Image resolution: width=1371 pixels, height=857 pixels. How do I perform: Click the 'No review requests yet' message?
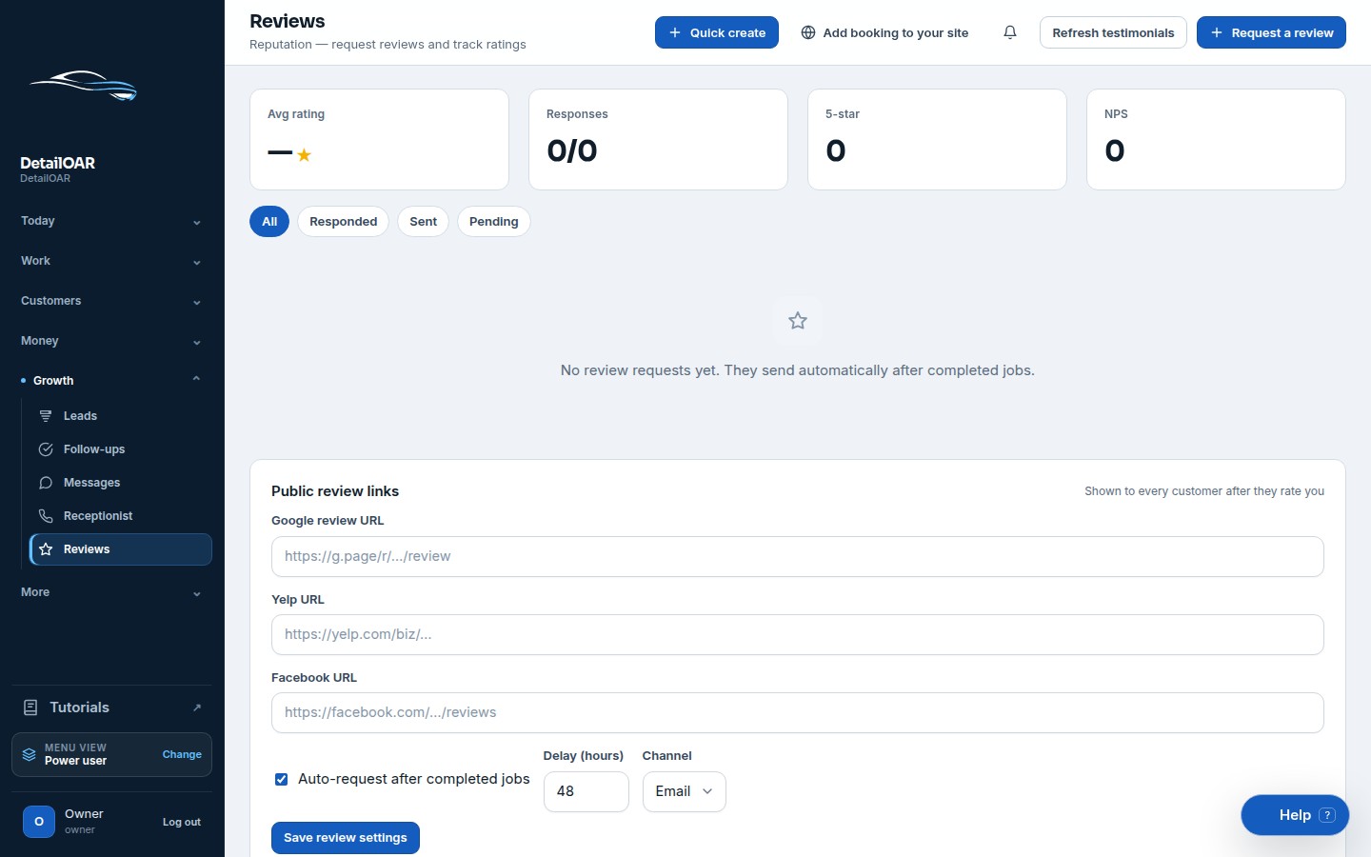(x=798, y=370)
